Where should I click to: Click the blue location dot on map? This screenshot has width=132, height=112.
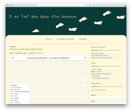tap(50, 83)
